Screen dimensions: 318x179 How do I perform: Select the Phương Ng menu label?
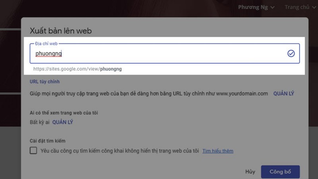(253, 7)
